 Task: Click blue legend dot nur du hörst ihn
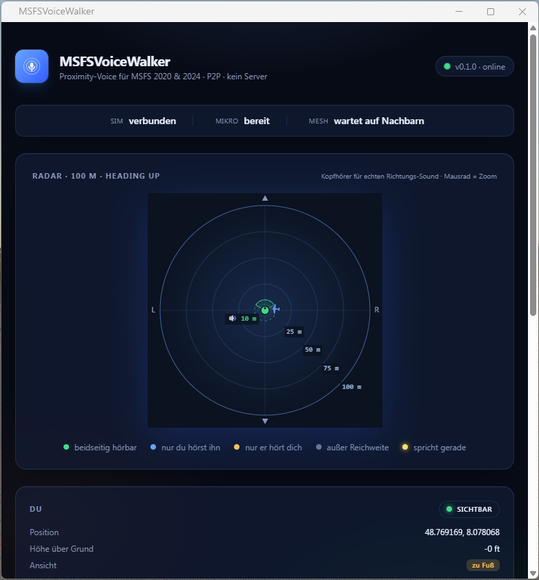[153, 447]
